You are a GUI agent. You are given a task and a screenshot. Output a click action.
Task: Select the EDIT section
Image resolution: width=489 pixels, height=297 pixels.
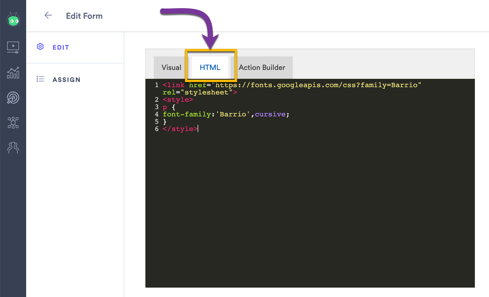[75, 47]
